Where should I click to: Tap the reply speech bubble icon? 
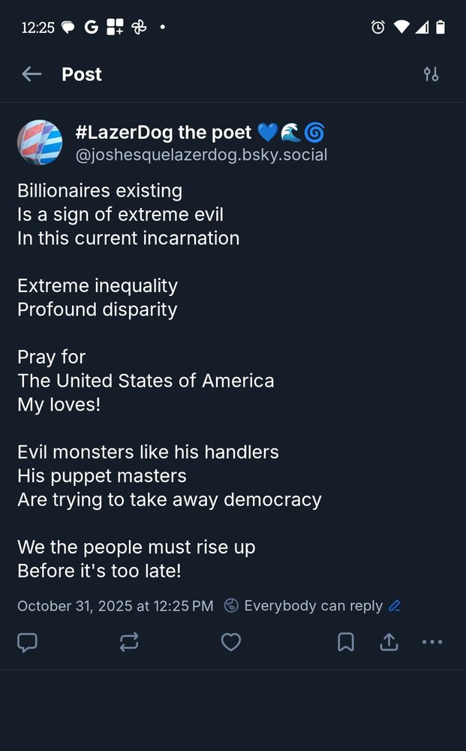(x=28, y=642)
